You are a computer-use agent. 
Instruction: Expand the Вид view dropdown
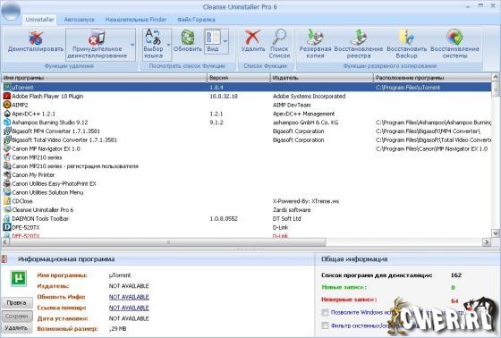click(225, 41)
